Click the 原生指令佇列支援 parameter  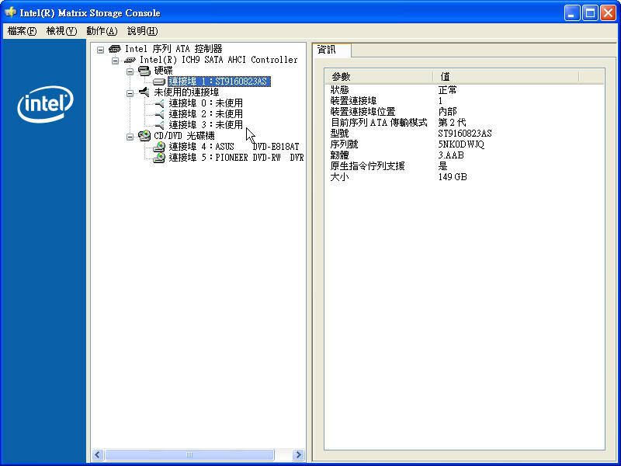367,166
